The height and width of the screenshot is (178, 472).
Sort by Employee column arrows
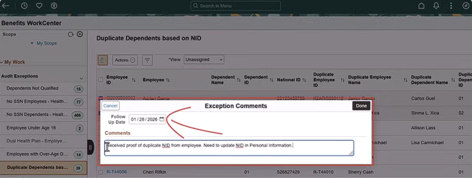[168, 80]
